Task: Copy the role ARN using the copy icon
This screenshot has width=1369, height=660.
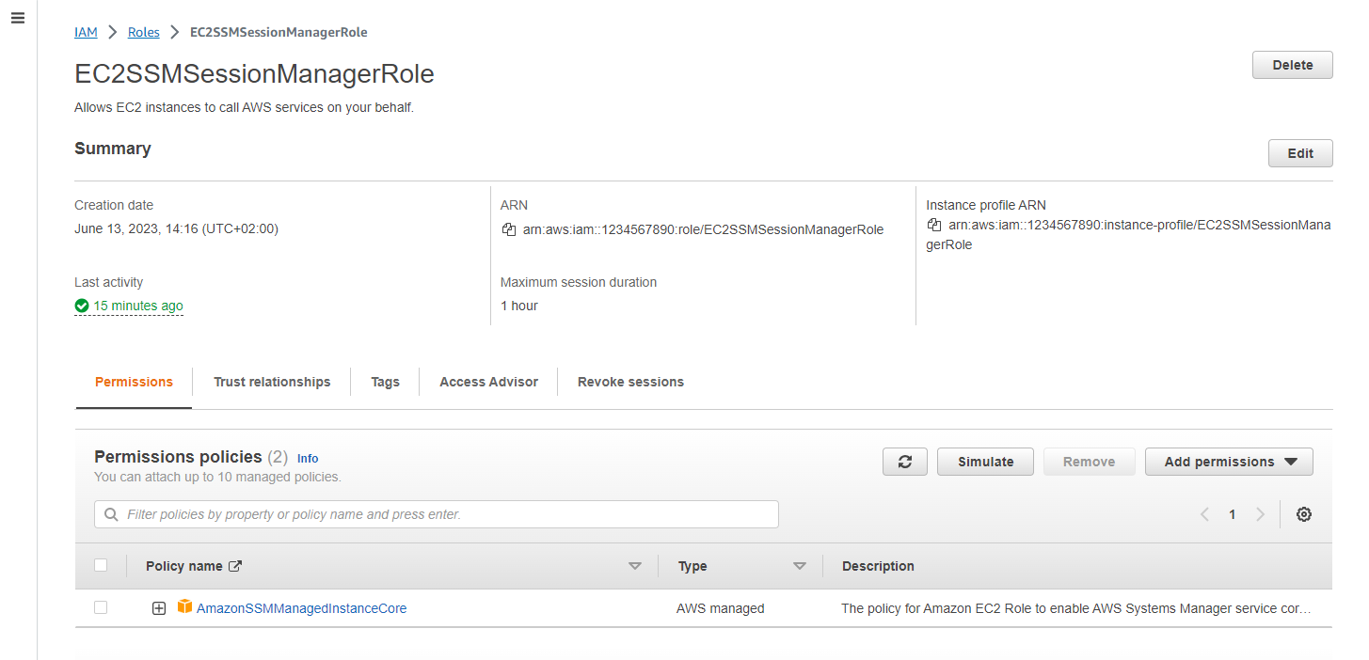Action: pos(509,229)
